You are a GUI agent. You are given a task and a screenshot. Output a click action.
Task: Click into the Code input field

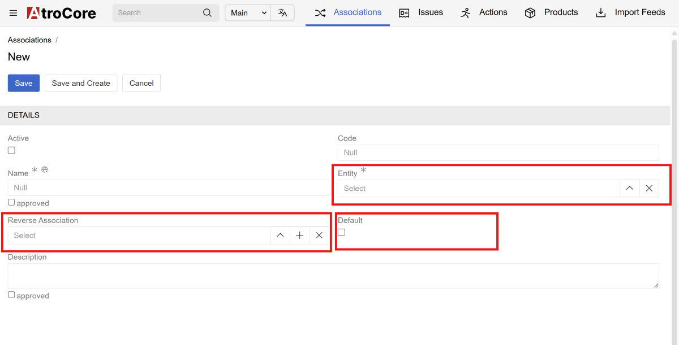tap(498, 152)
